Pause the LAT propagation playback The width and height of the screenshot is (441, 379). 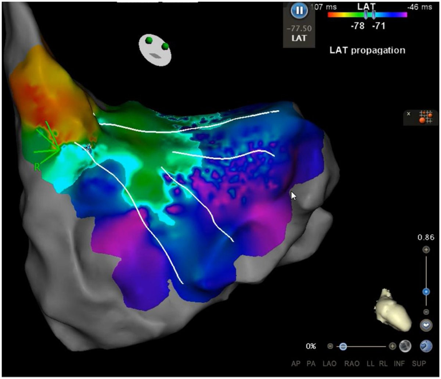300,11
